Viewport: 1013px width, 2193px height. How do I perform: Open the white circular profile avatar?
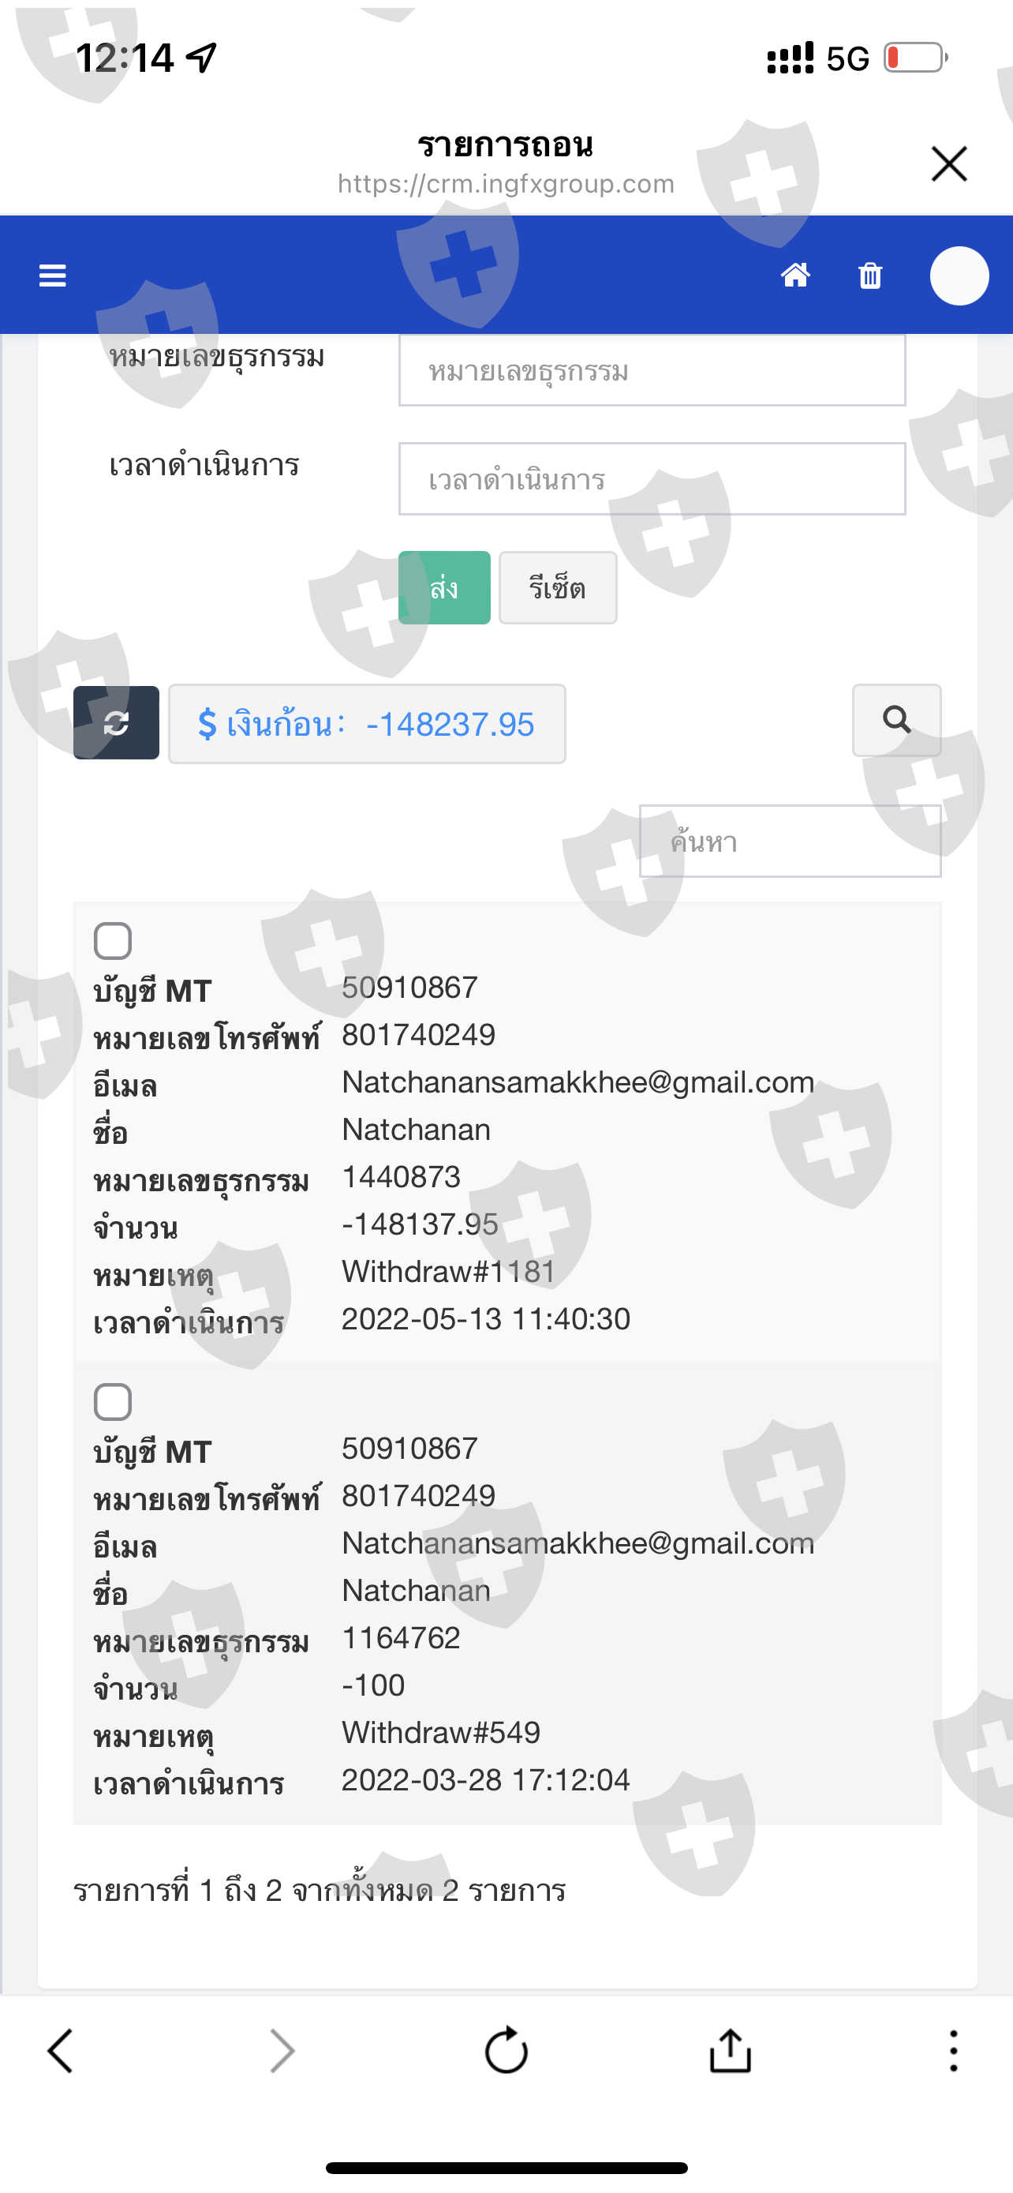click(959, 276)
